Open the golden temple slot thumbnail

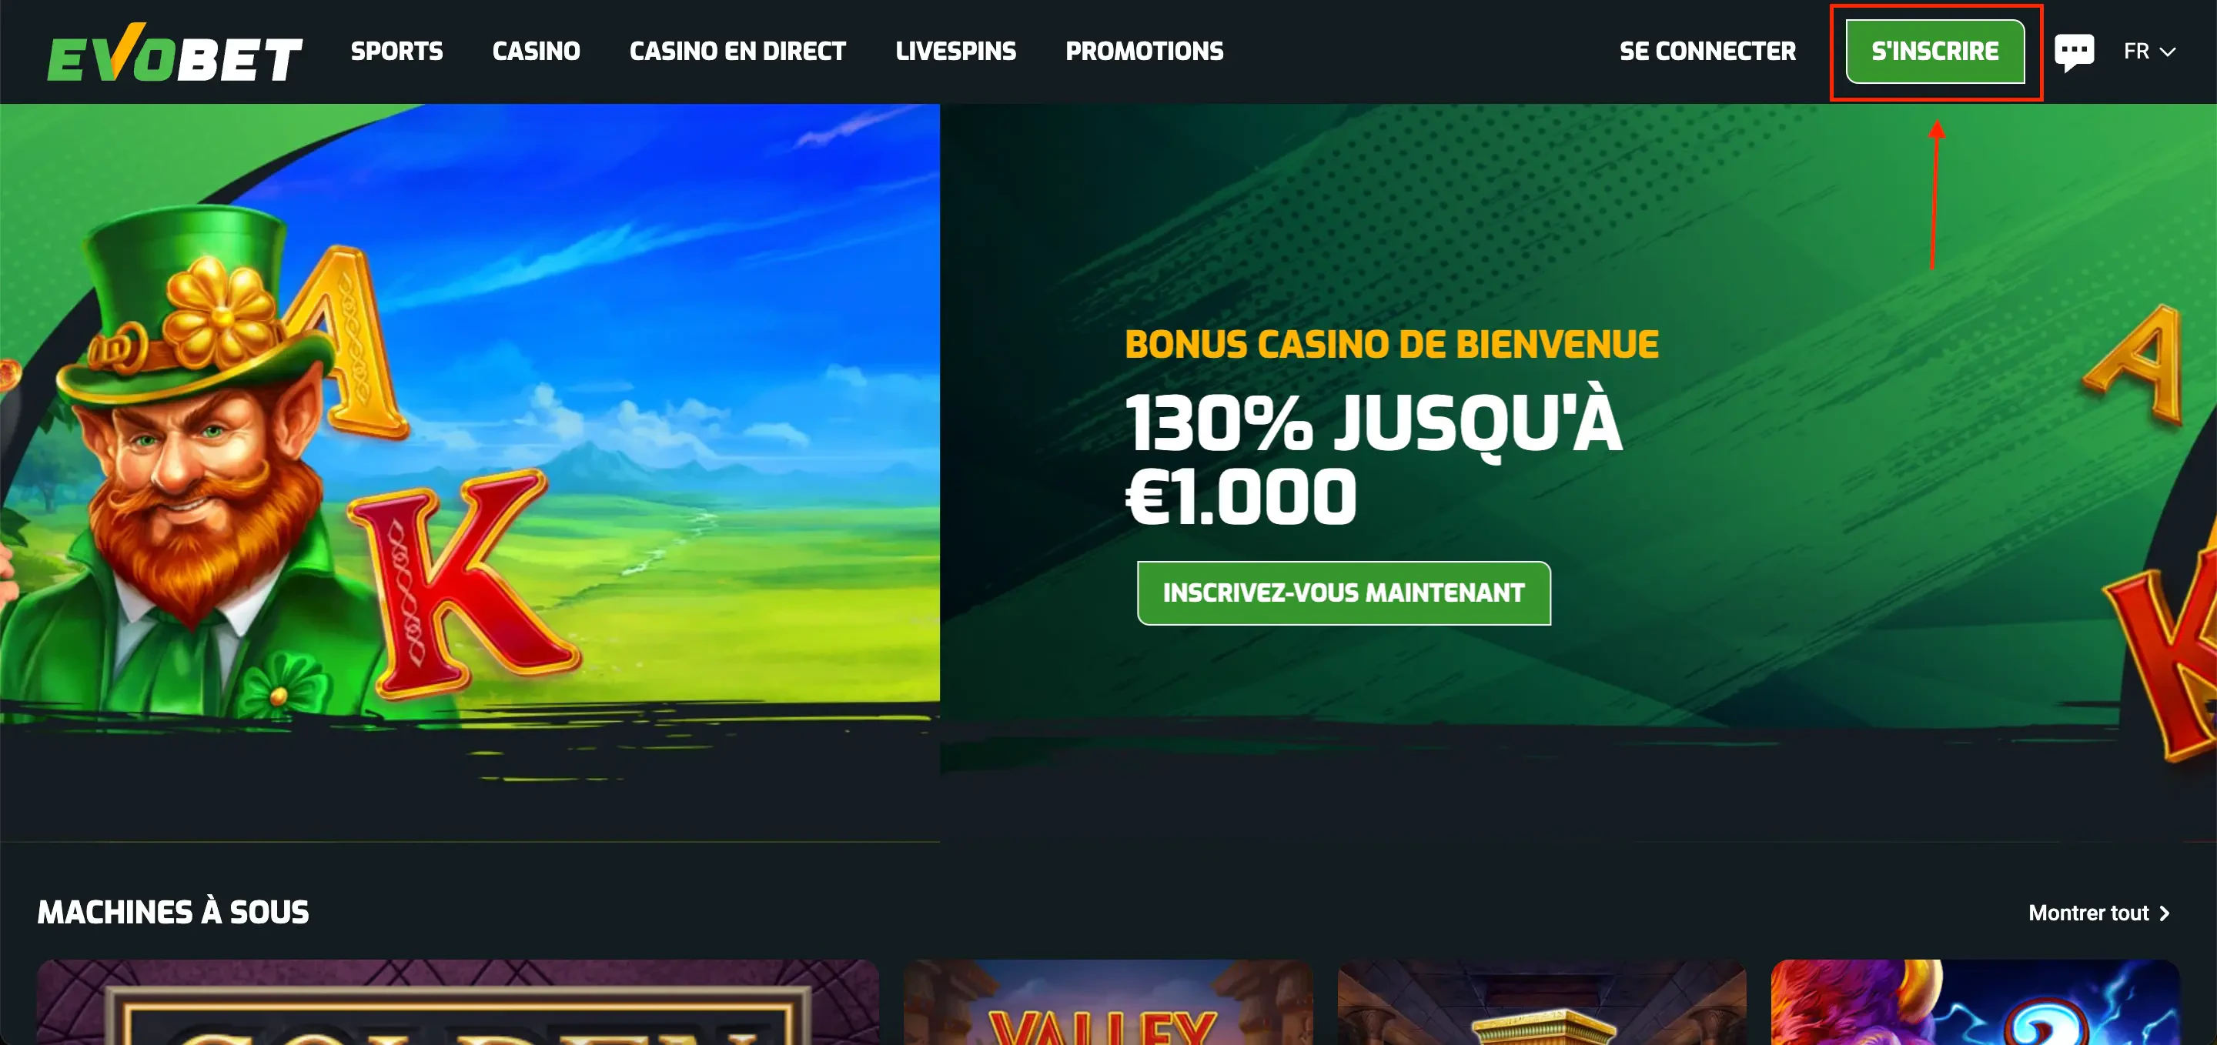pos(1541,1002)
